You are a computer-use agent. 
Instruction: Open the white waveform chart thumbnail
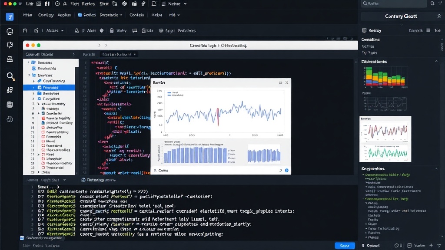point(385,139)
